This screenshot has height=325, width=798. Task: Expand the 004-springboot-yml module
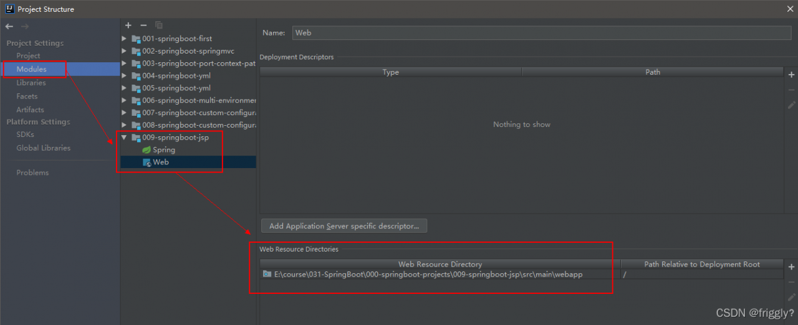125,76
